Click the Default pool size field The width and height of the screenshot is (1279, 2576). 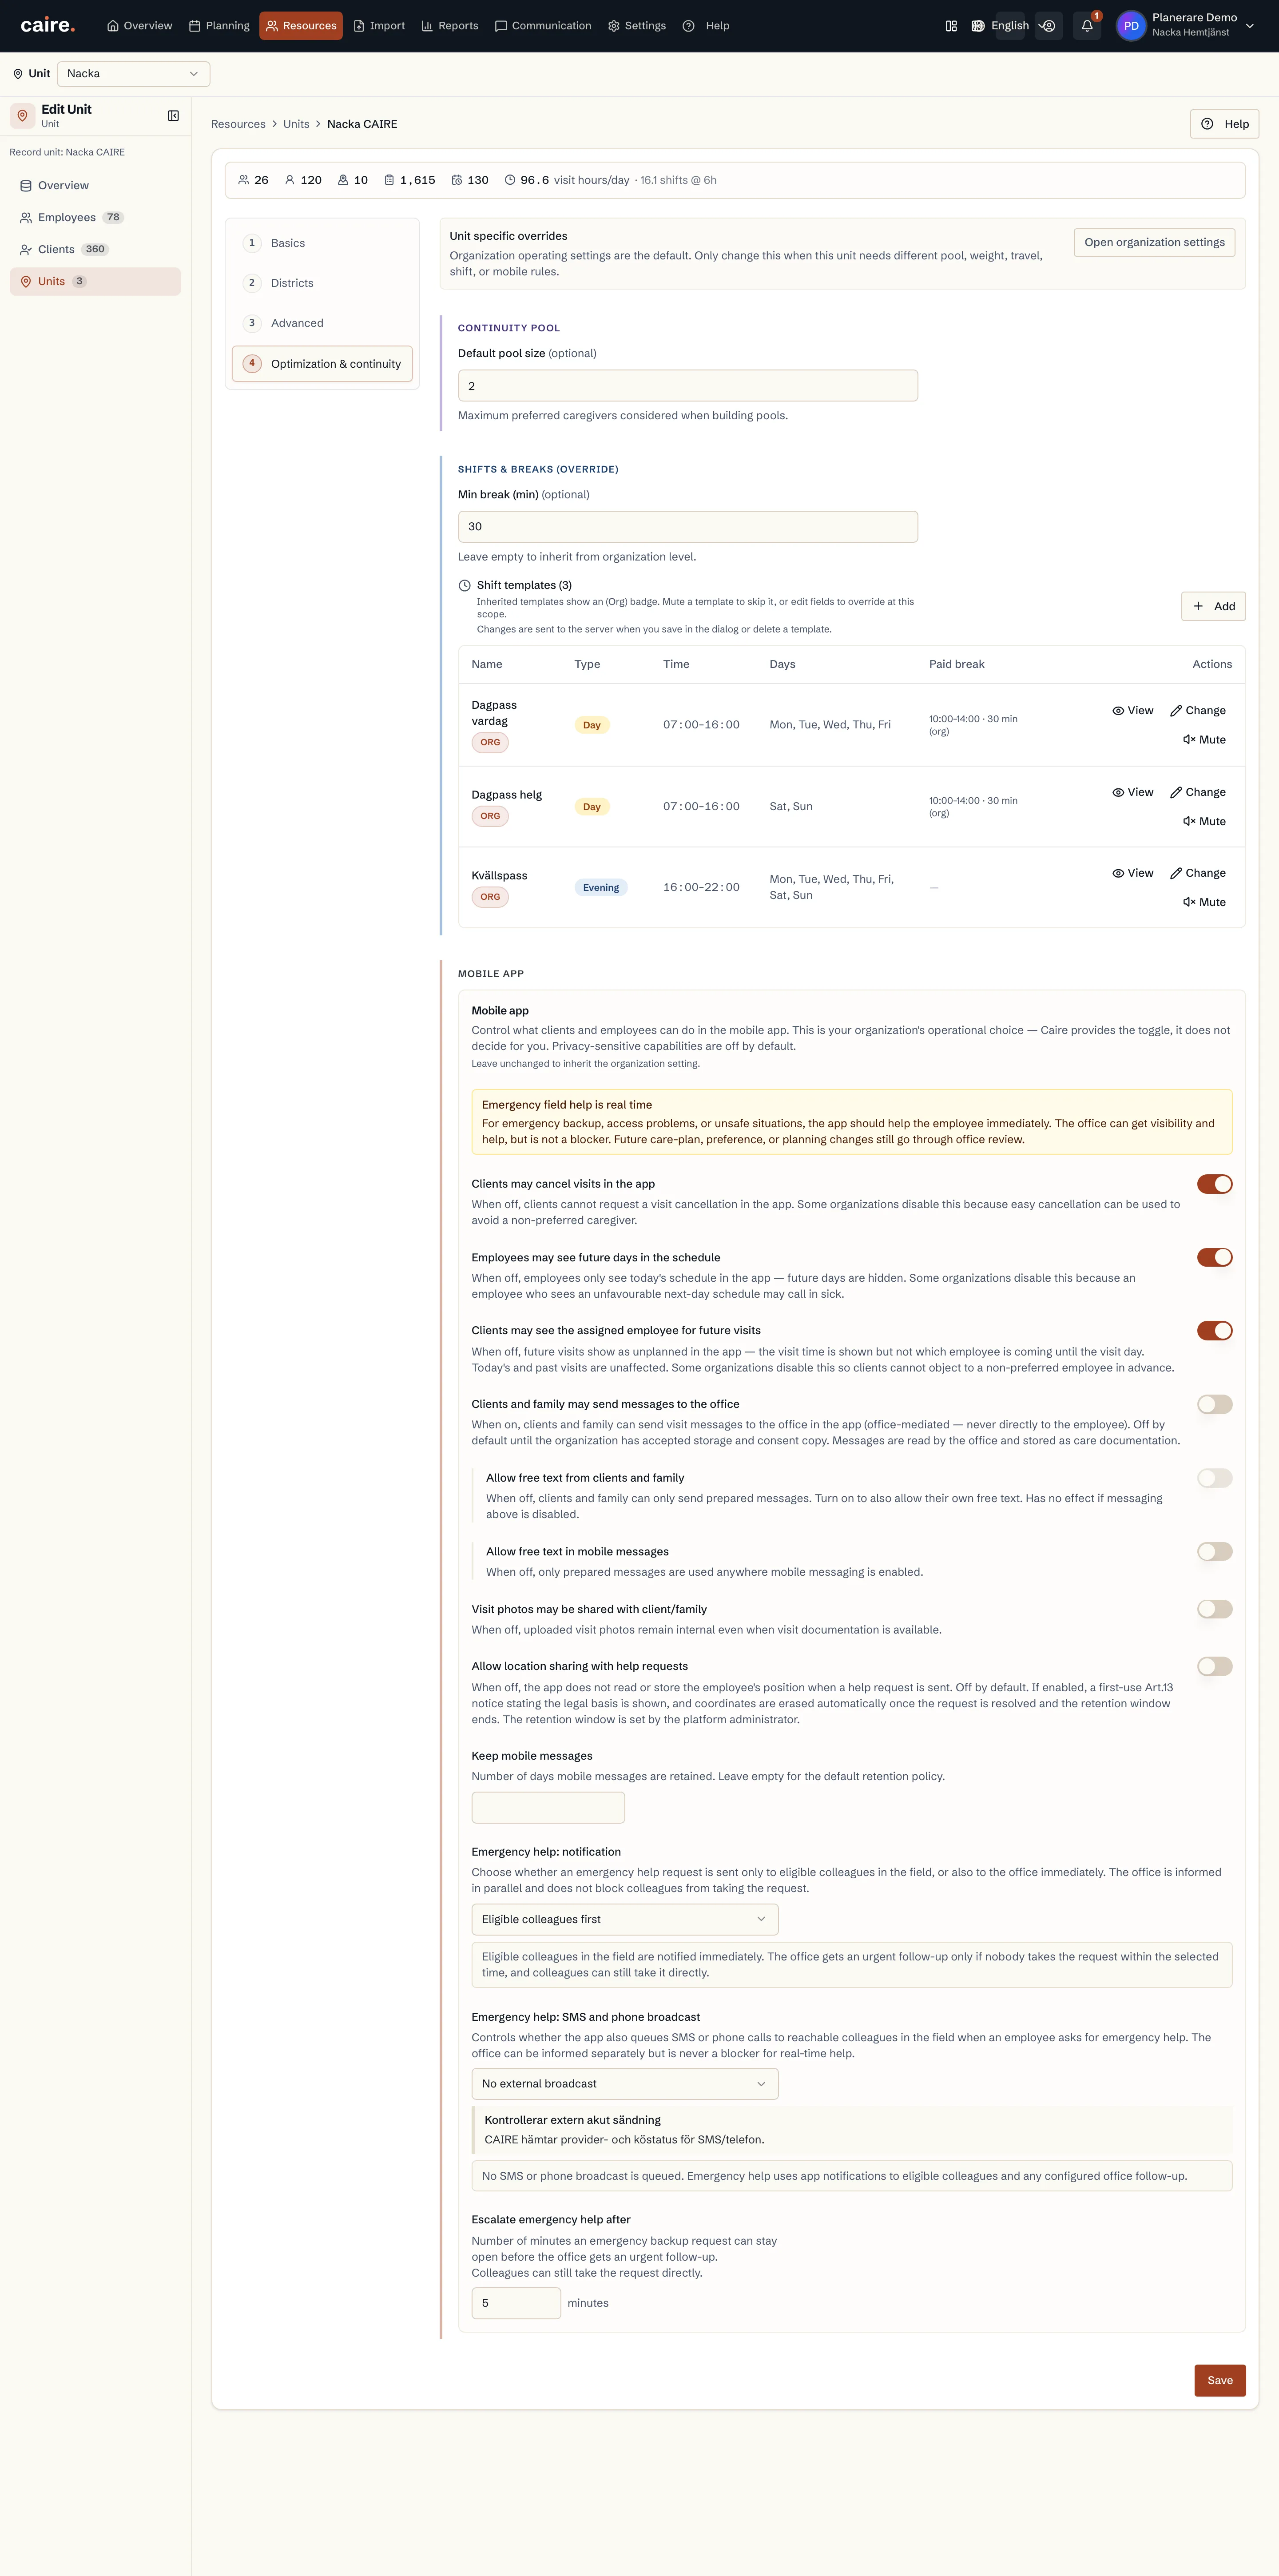coord(688,386)
